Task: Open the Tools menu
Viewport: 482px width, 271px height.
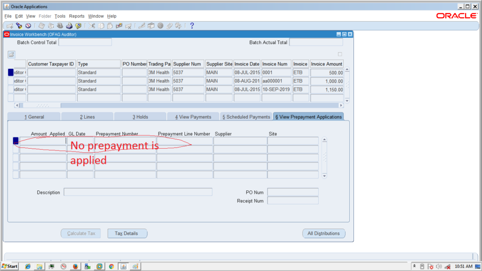Action: [60, 16]
